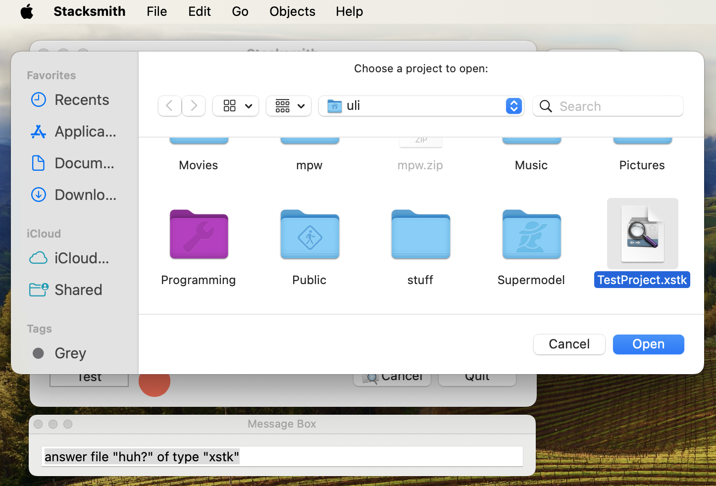Click the Applications sidebar icon
The height and width of the screenshot is (486, 716).
38,132
